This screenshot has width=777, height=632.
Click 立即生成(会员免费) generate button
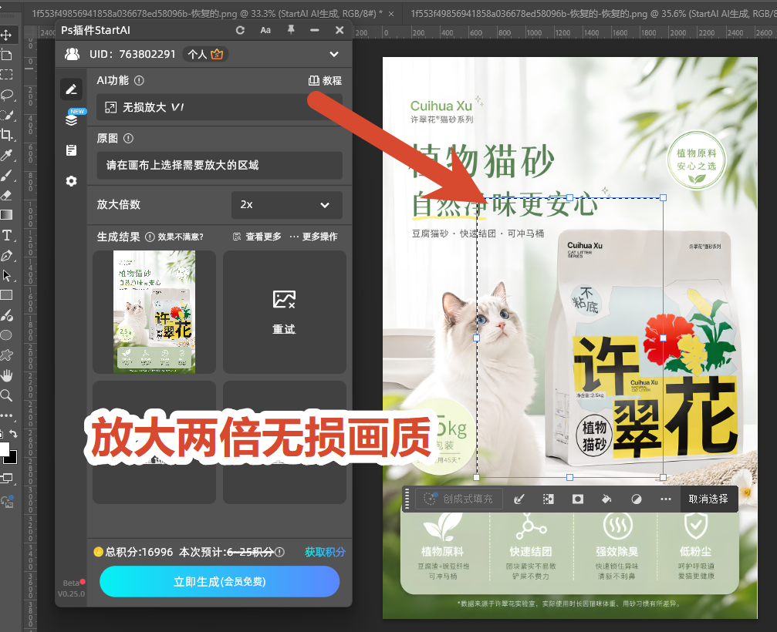click(220, 582)
